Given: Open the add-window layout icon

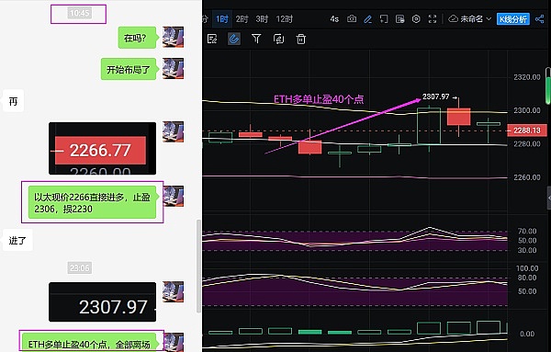Looking at the screenshot, I should tap(384, 19).
